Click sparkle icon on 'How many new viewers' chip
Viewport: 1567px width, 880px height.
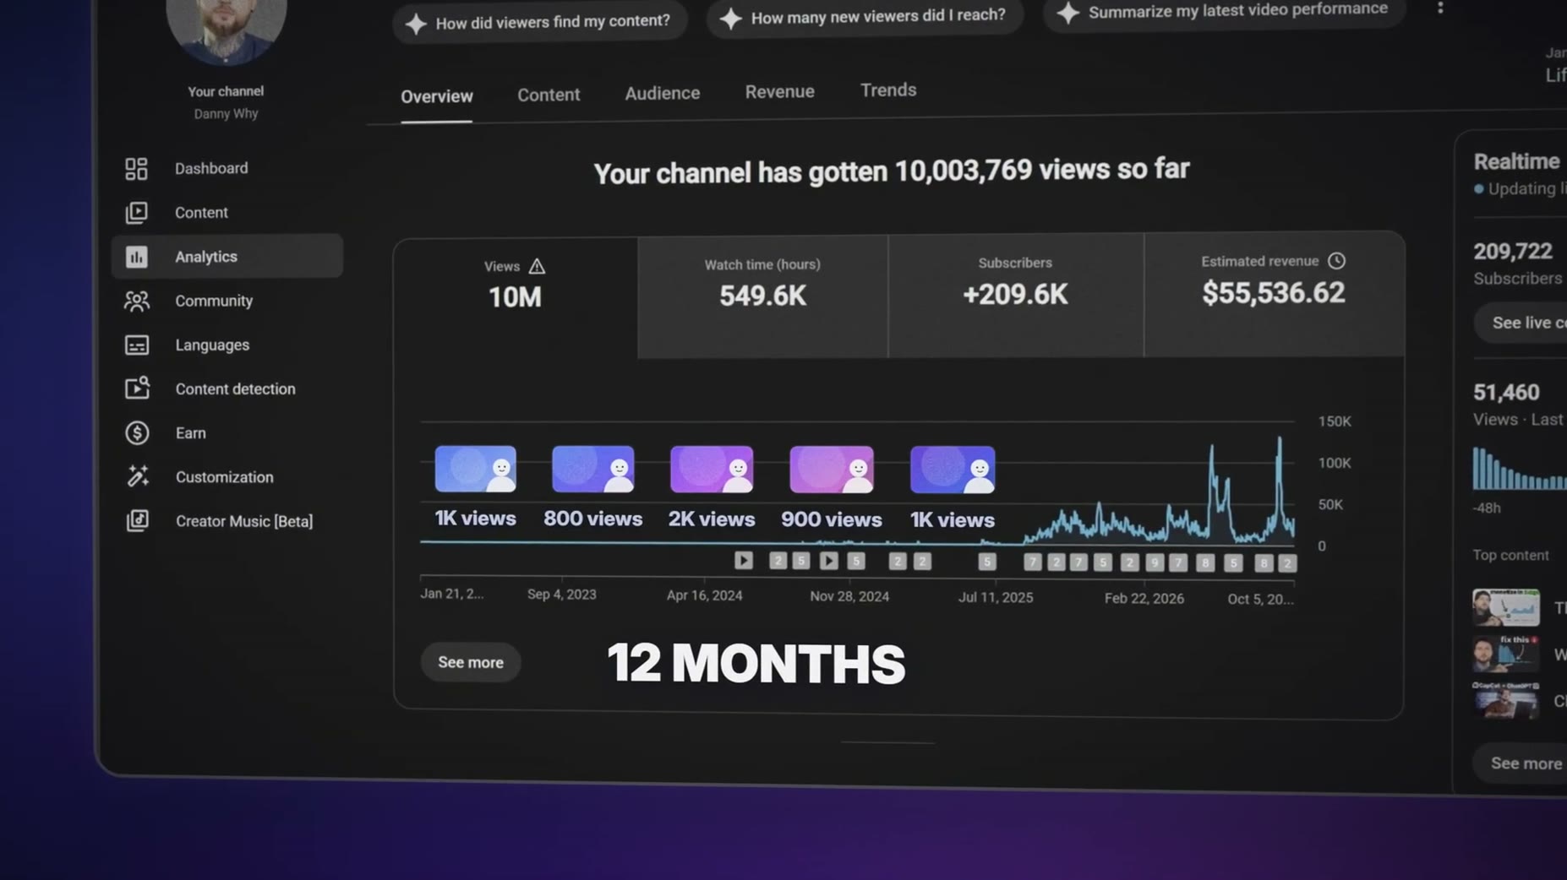[730, 18]
